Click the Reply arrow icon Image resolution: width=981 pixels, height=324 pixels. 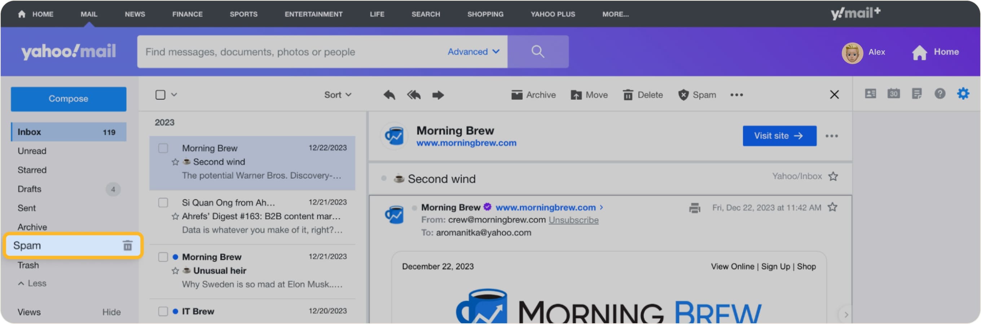click(x=389, y=95)
